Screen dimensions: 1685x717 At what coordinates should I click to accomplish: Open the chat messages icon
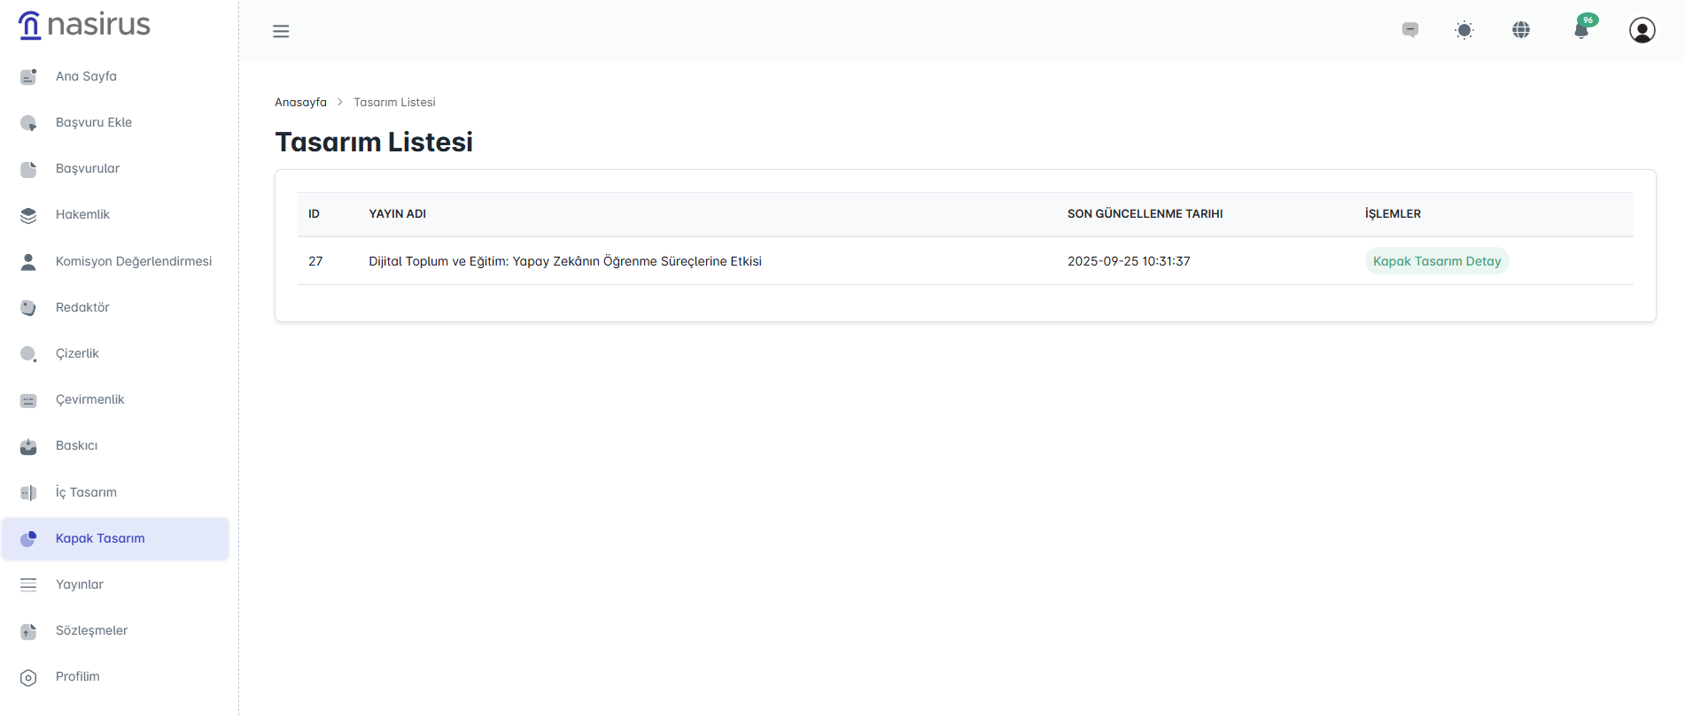coord(1410,30)
